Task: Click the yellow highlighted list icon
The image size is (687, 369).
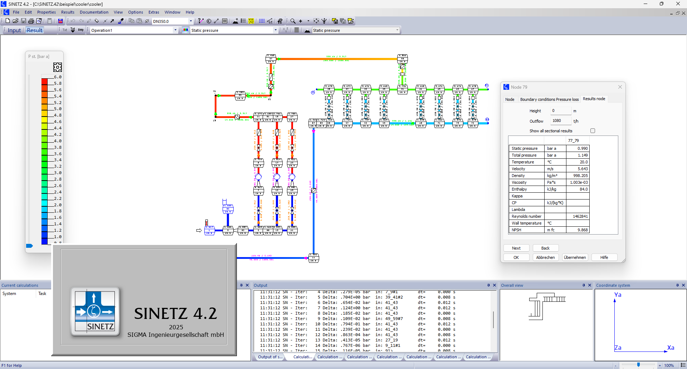Action: (251, 21)
